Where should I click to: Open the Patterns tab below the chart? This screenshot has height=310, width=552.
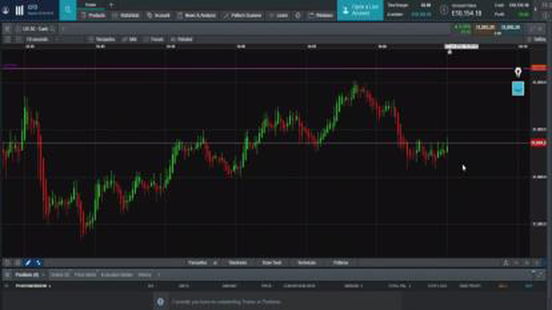click(341, 263)
